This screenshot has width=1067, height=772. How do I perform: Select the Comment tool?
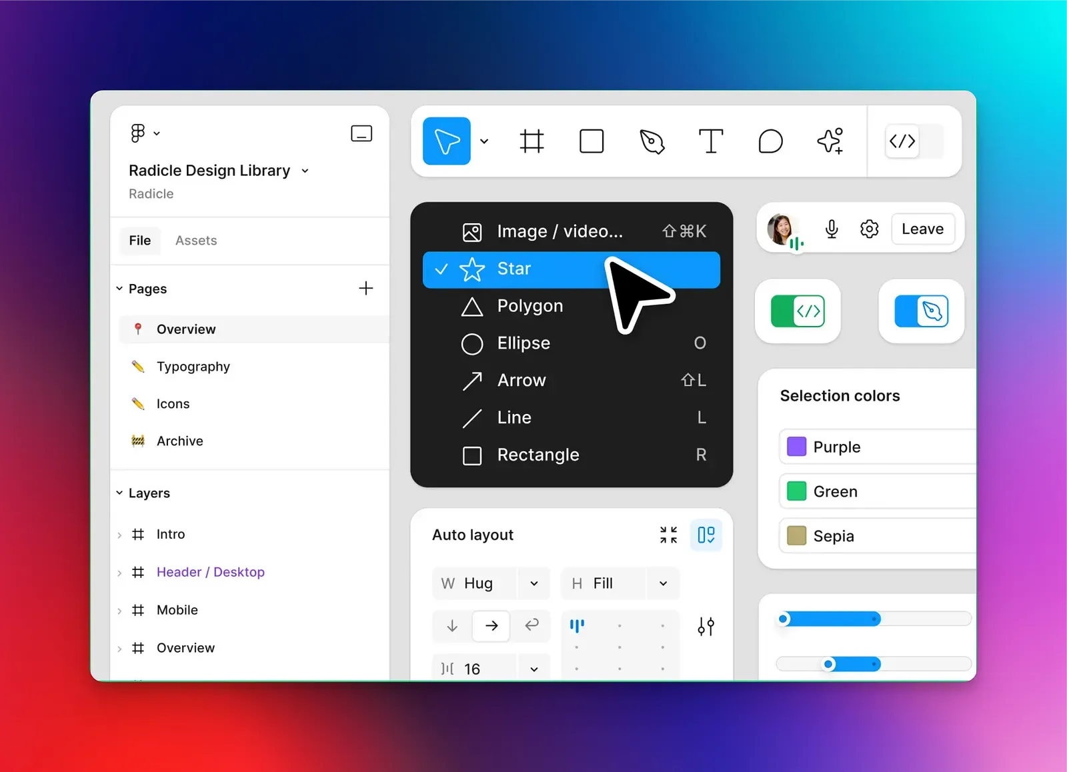pyautogui.click(x=770, y=141)
